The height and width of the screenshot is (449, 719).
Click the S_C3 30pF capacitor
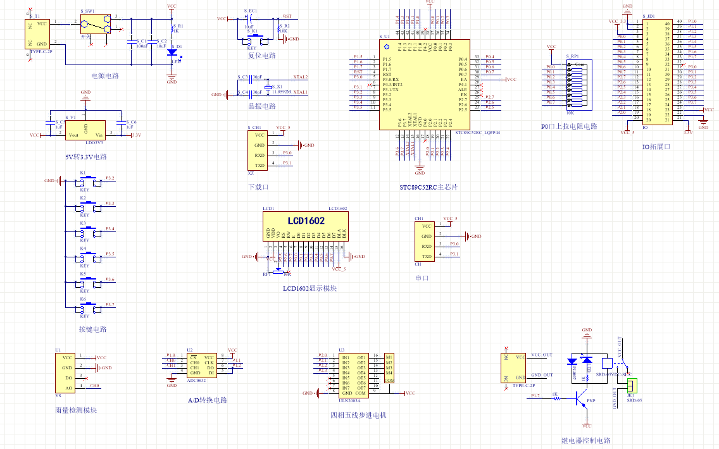coord(250,80)
